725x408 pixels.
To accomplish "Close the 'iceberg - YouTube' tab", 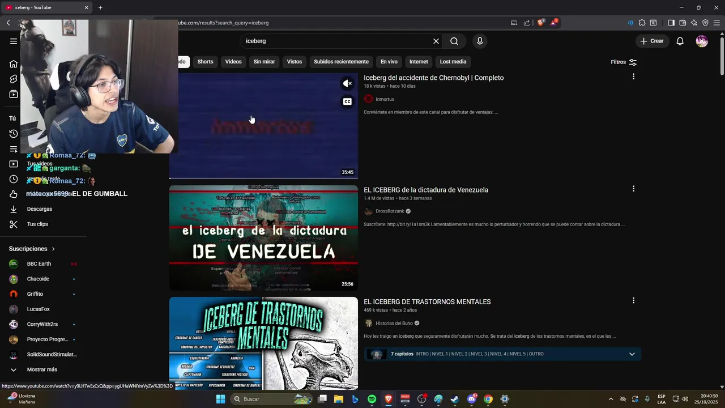I will [x=86, y=7].
